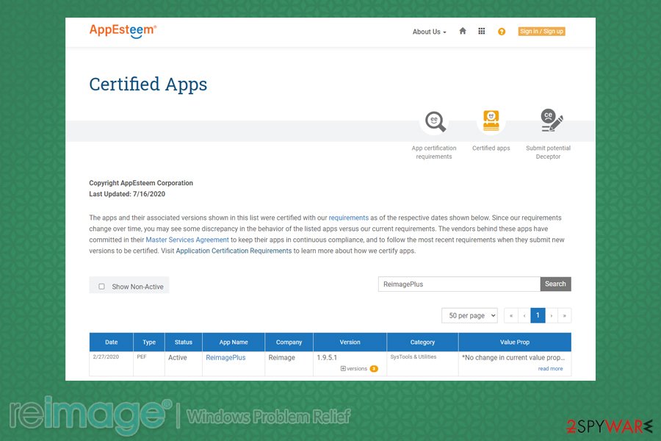The image size is (661, 441).
Task: Click the Submit potential Deceptor label
Action: click(548, 152)
